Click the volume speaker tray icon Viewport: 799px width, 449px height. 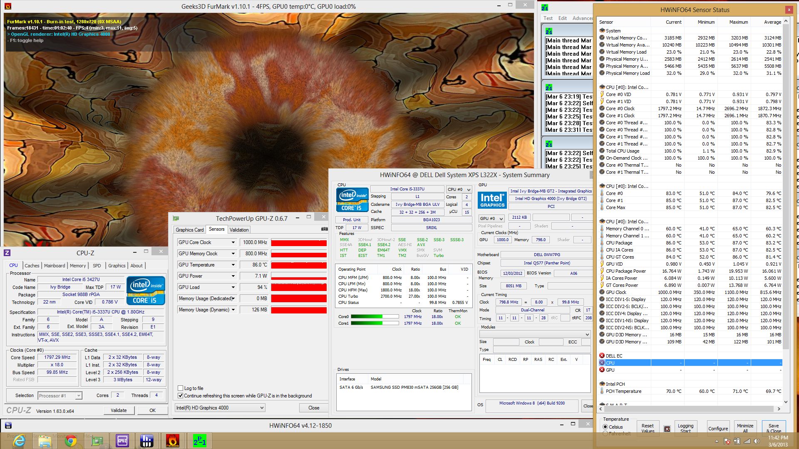(757, 441)
